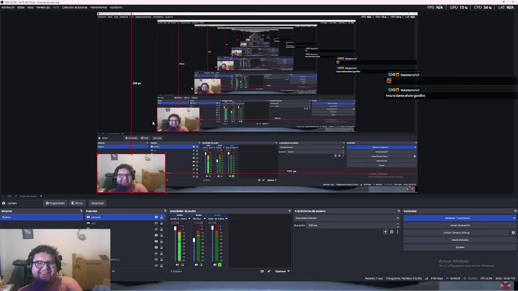Expand the Fuentes toolbar chevron
The height and width of the screenshot is (291, 518).
coord(113,271)
